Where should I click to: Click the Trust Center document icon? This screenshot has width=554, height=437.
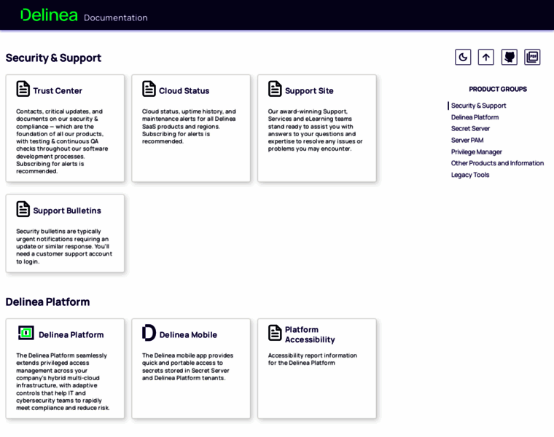(x=23, y=89)
